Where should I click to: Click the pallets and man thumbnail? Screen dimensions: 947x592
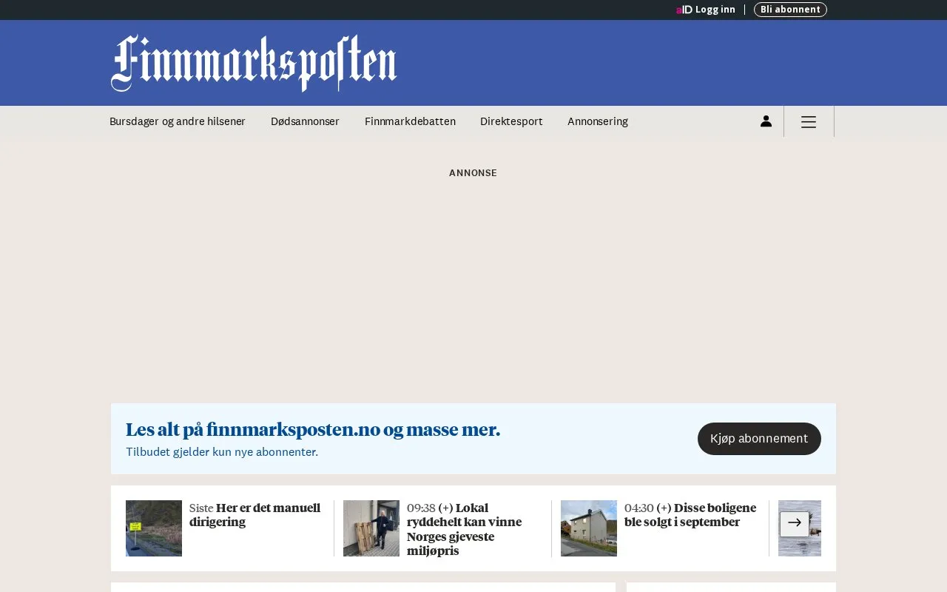pyautogui.click(x=371, y=528)
